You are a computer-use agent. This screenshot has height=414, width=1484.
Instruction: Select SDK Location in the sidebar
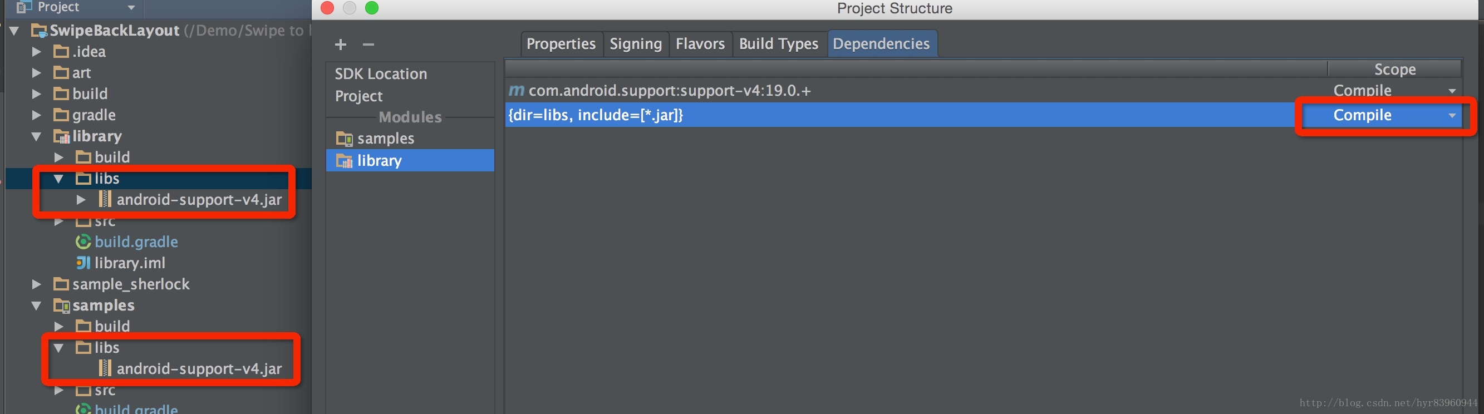tap(381, 73)
